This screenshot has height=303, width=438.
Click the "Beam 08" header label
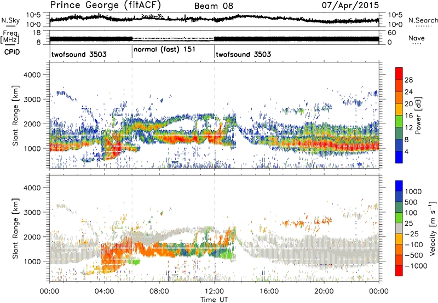(214, 6)
